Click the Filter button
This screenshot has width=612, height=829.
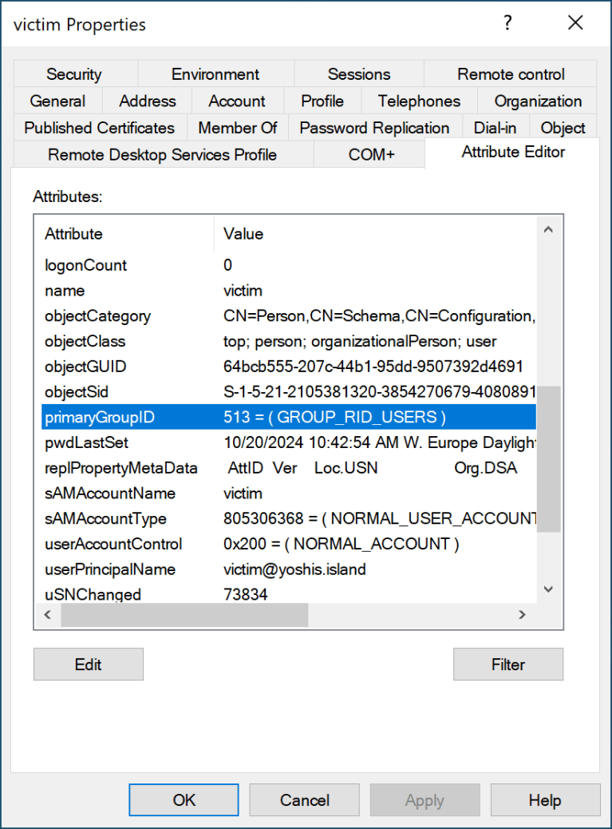pyautogui.click(x=508, y=664)
